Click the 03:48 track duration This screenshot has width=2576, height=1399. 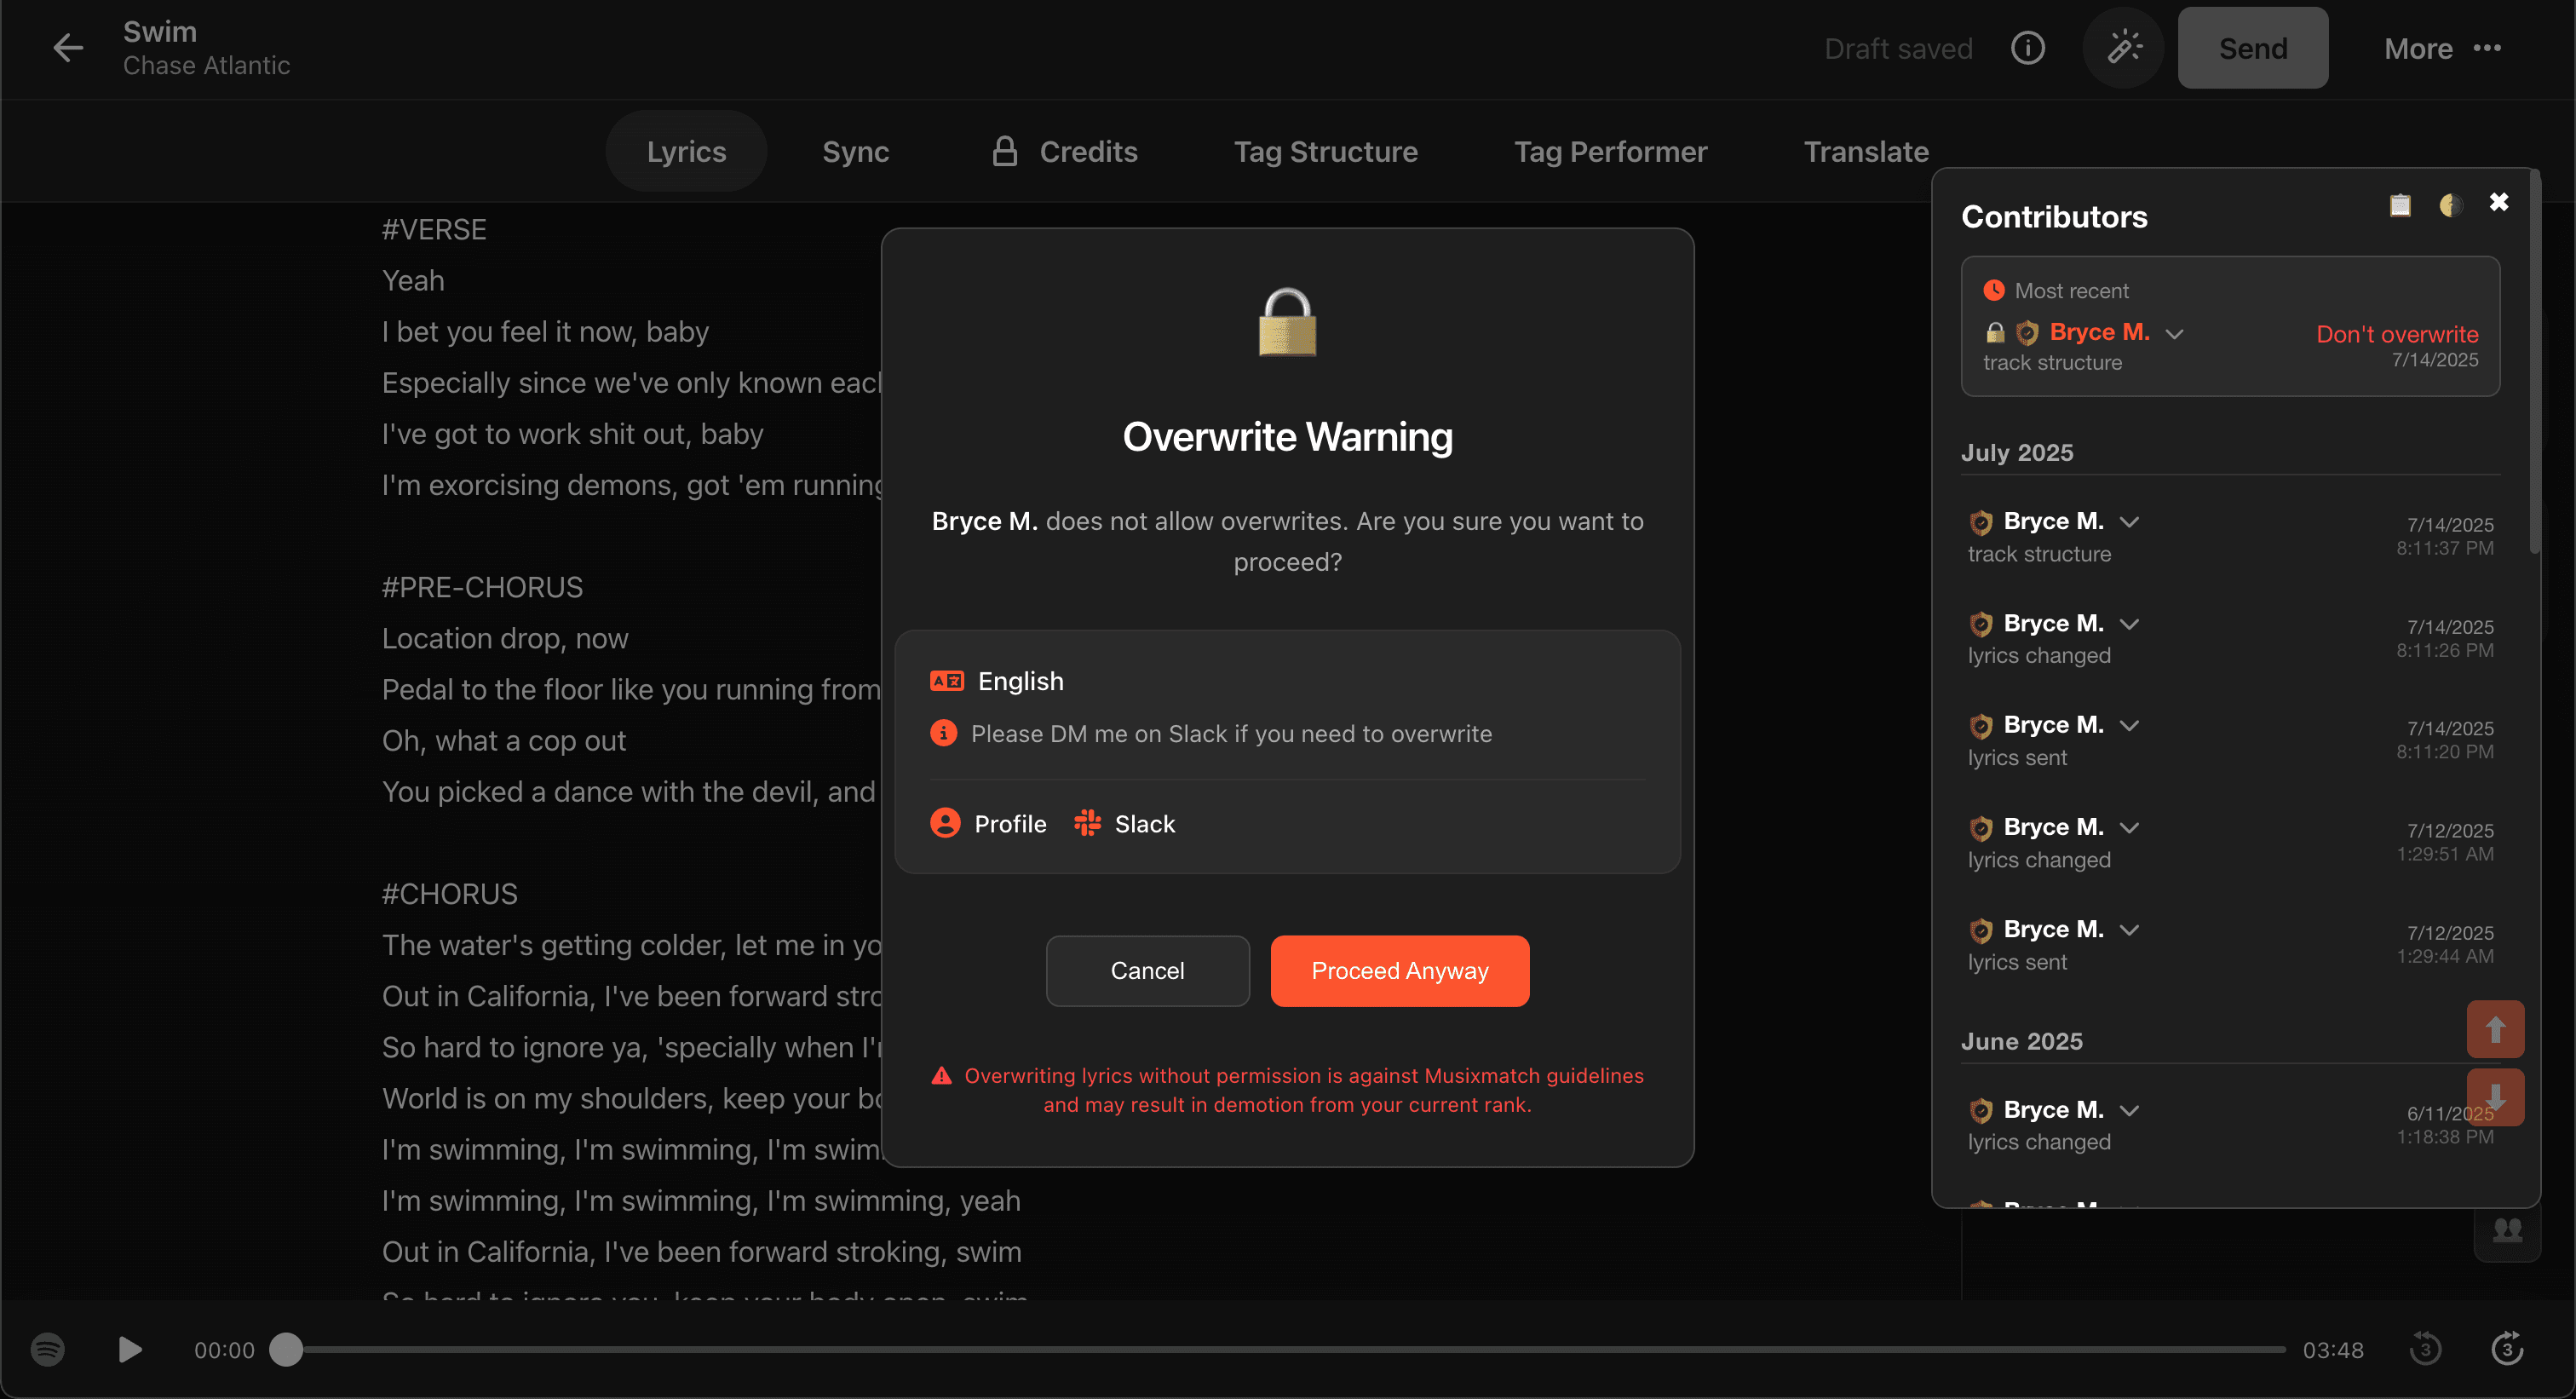pos(2332,1350)
